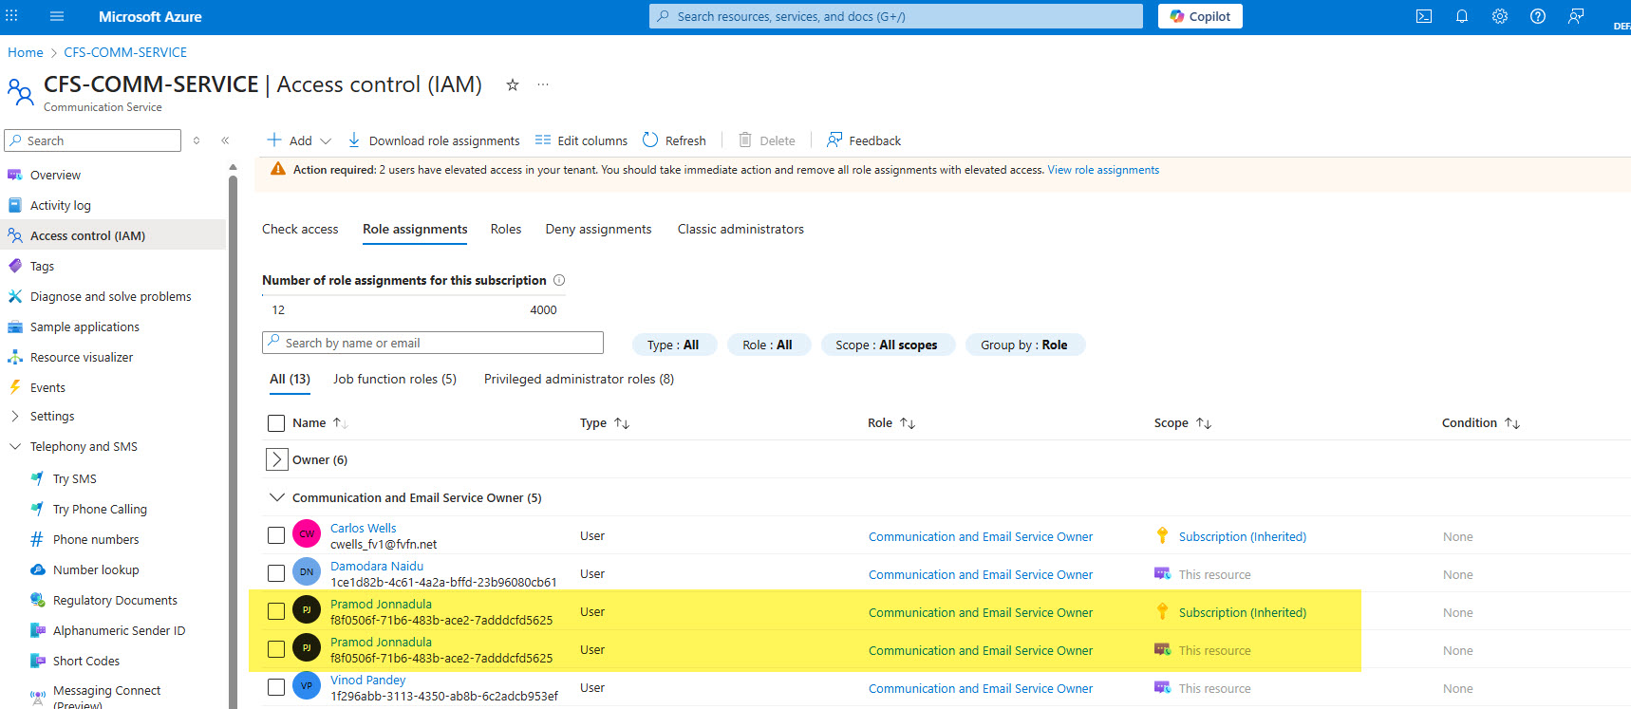The image size is (1631, 709).
Task: Check the Damodara Naidu row checkbox
Action: (x=276, y=573)
